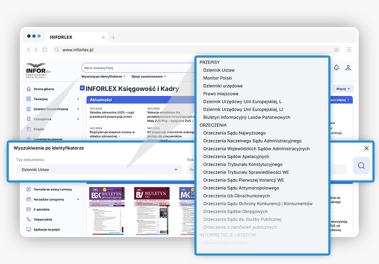Go to Strona główna in sidebar

point(44,89)
